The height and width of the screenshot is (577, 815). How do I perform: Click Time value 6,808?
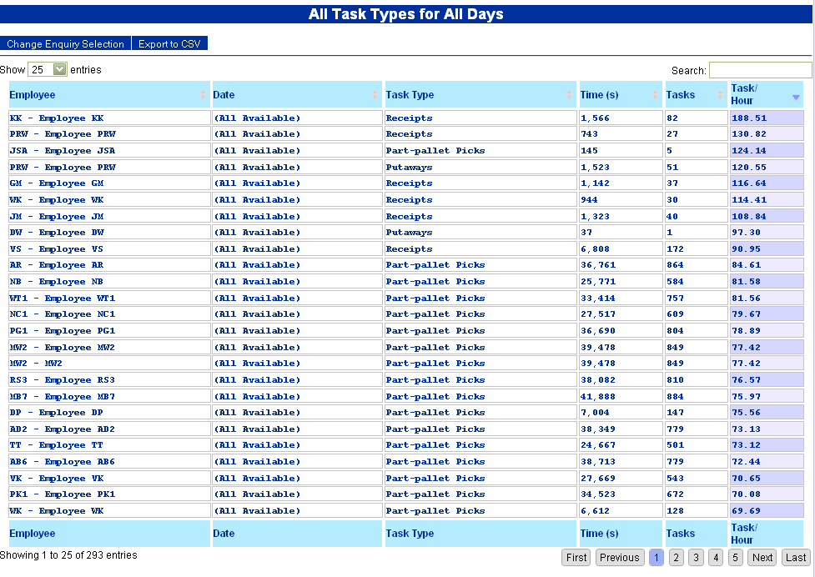(621, 248)
